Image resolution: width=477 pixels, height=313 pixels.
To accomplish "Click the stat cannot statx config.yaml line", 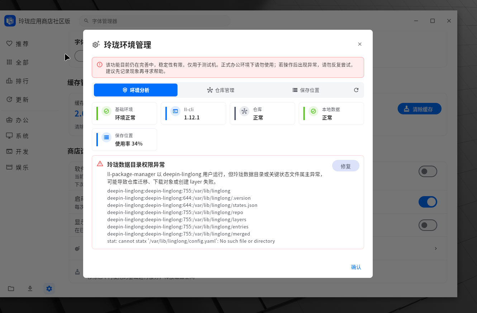I will click(x=191, y=241).
